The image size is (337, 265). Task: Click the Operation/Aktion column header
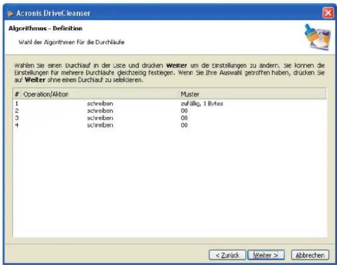pyautogui.click(x=100, y=94)
